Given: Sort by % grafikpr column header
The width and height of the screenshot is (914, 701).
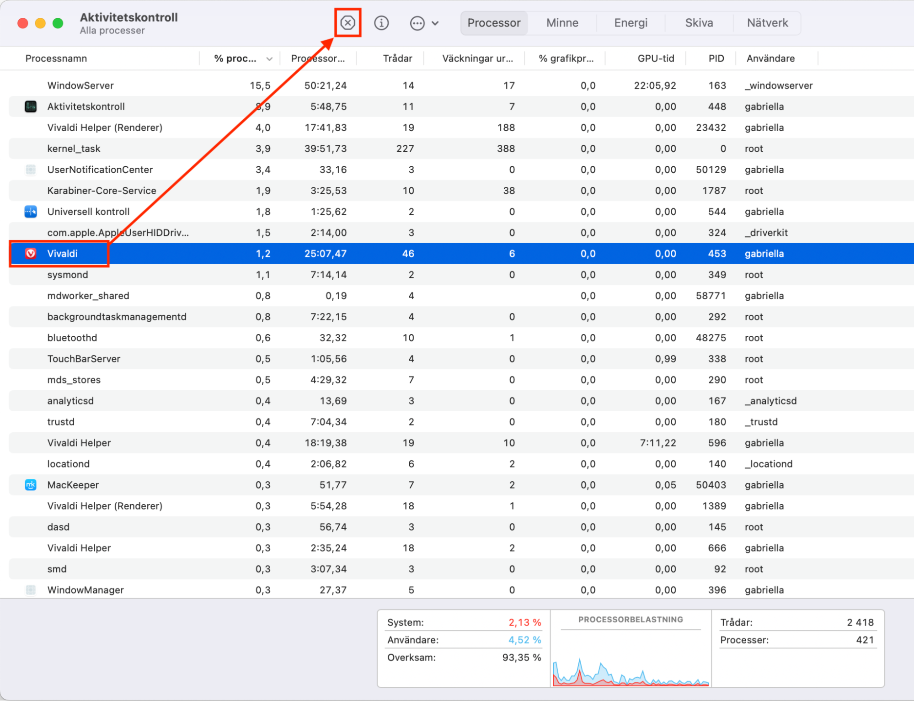Looking at the screenshot, I should click(x=566, y=58).
